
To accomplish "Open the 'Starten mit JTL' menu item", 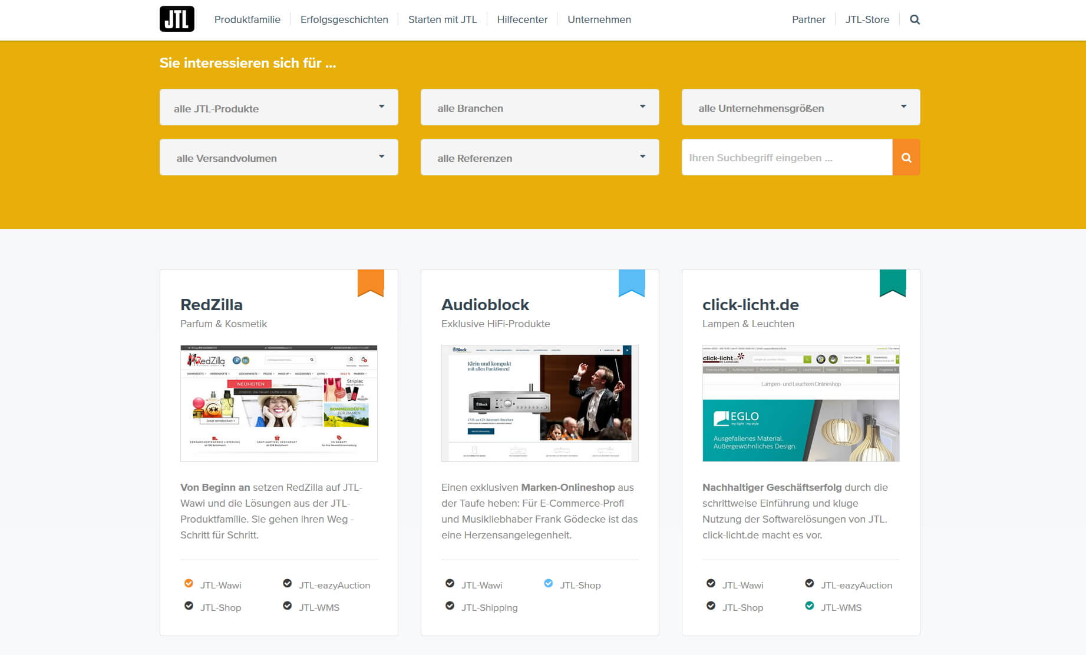I will pos(443,19).
